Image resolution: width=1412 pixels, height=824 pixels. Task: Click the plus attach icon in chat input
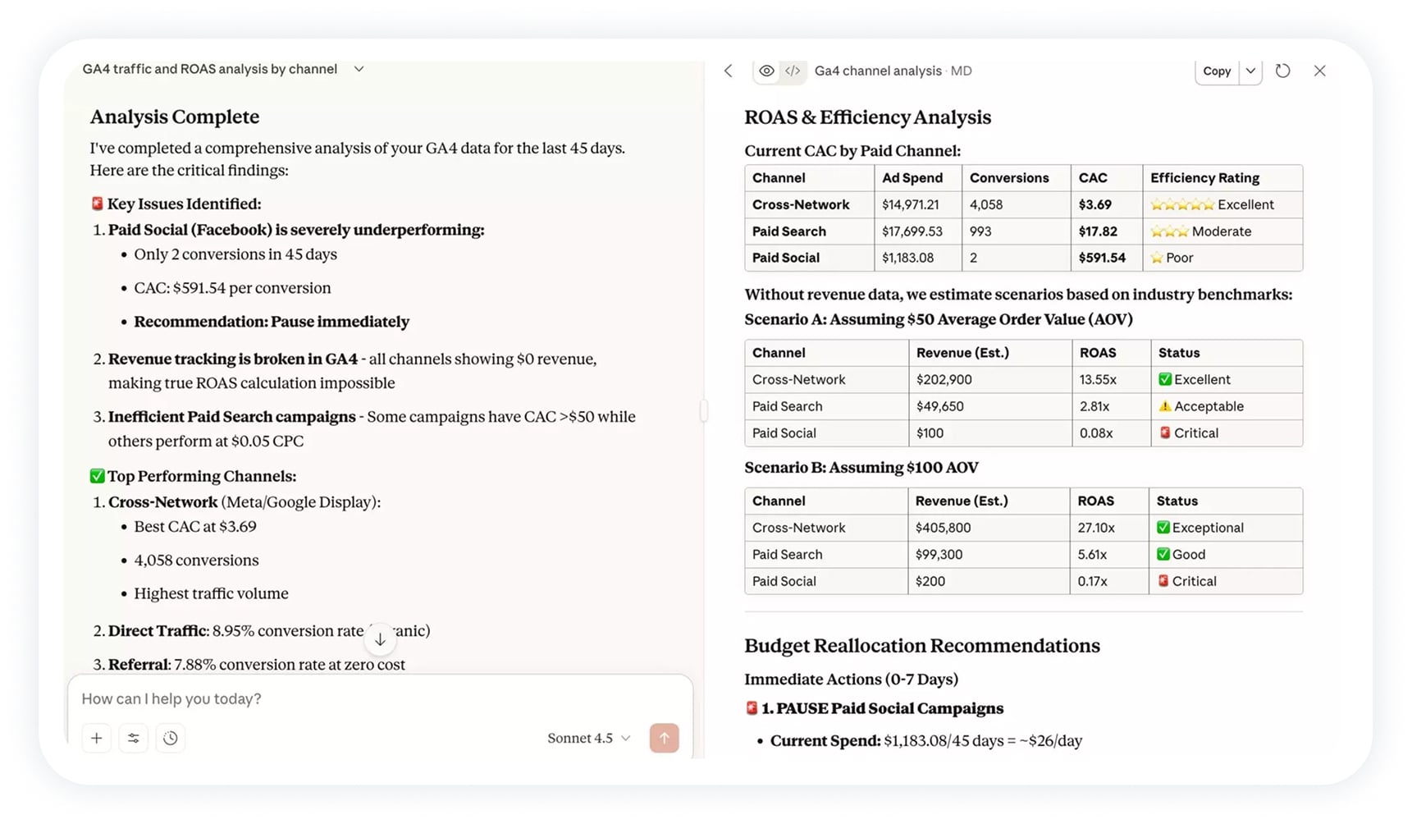(96, 738)
